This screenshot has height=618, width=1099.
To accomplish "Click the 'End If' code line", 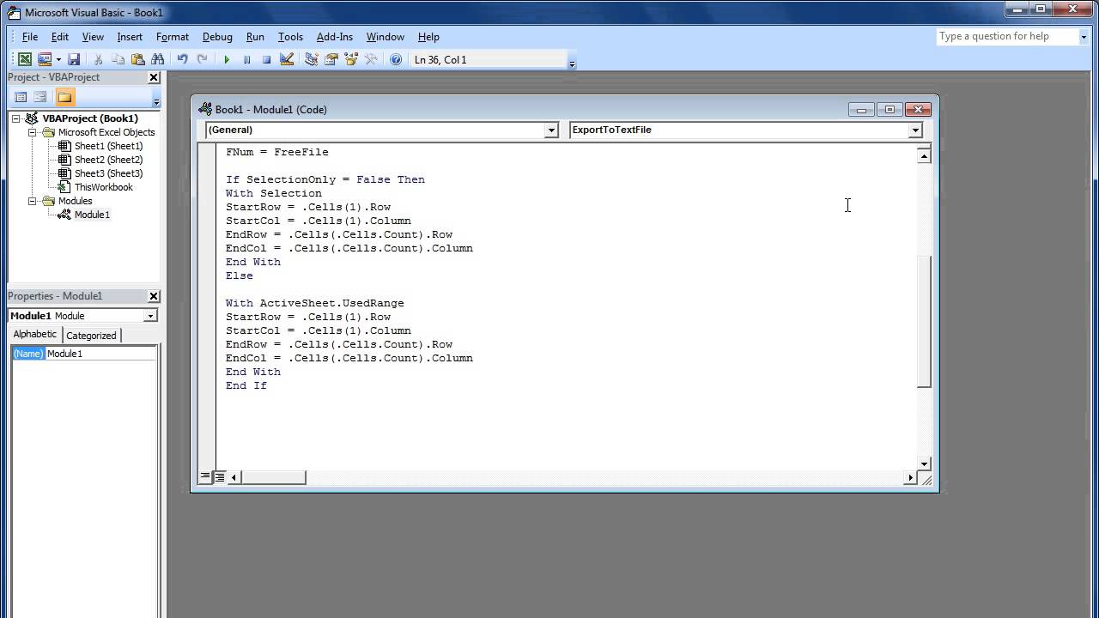I will point(246,385).
